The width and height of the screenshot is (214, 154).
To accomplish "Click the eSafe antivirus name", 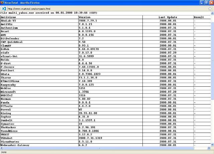I will (5, 53).
